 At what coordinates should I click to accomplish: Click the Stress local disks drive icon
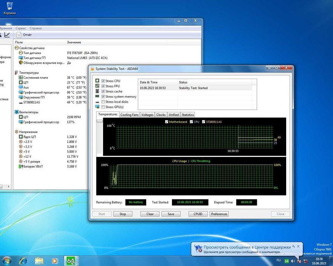point(97,102)
